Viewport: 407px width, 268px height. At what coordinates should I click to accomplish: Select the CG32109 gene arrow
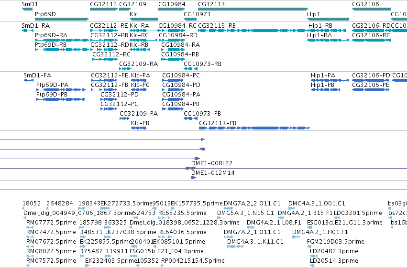[125, 9]
